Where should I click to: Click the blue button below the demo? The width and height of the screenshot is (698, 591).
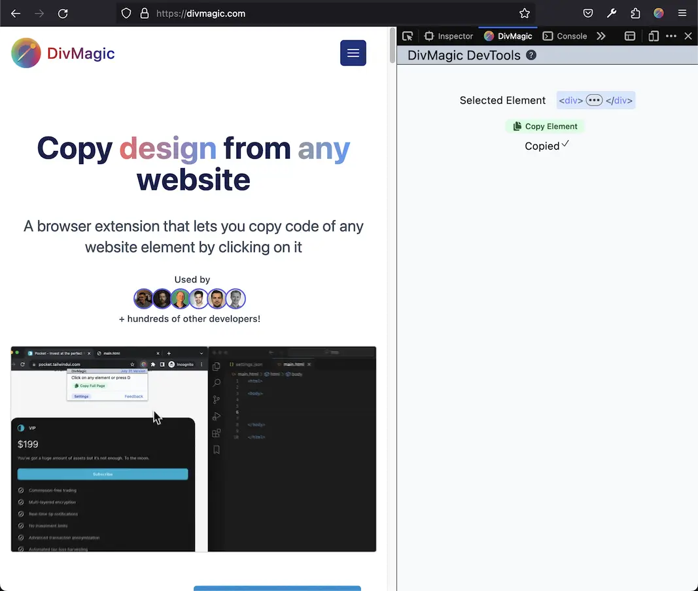pyautogui.click(x=277, y=588)
